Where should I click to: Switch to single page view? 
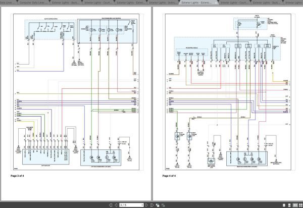click(x=284, y=205)
